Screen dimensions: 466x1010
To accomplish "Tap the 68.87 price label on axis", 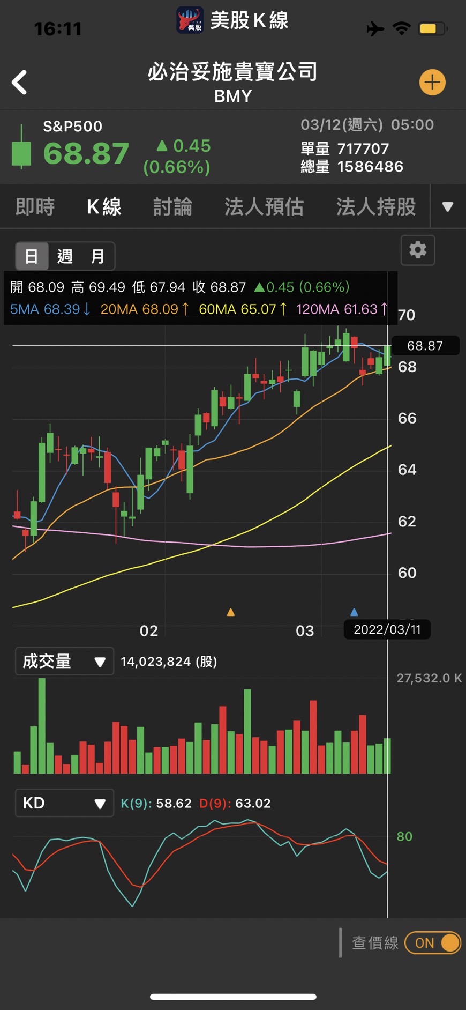I will 425,346.
